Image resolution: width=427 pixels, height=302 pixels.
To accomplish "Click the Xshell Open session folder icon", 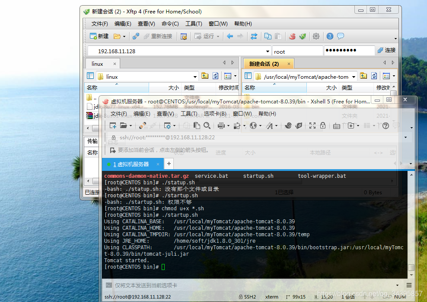I will tap(124, 125).
